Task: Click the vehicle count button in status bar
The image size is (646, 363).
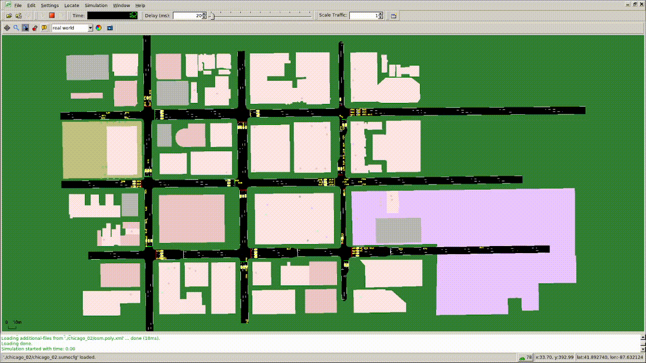Action: (x=525, y=357)
